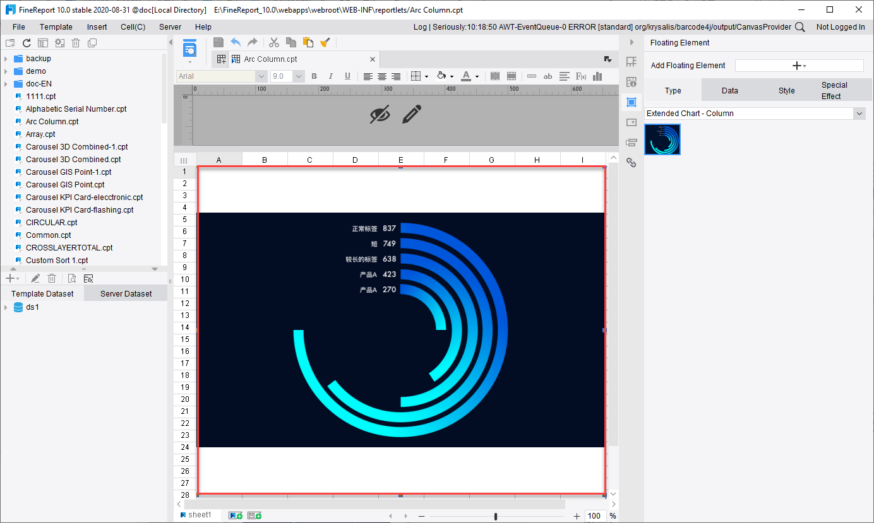Toggle italic formatting
Image resolution: width=874 pixels, height=523 pixels.
330,76
